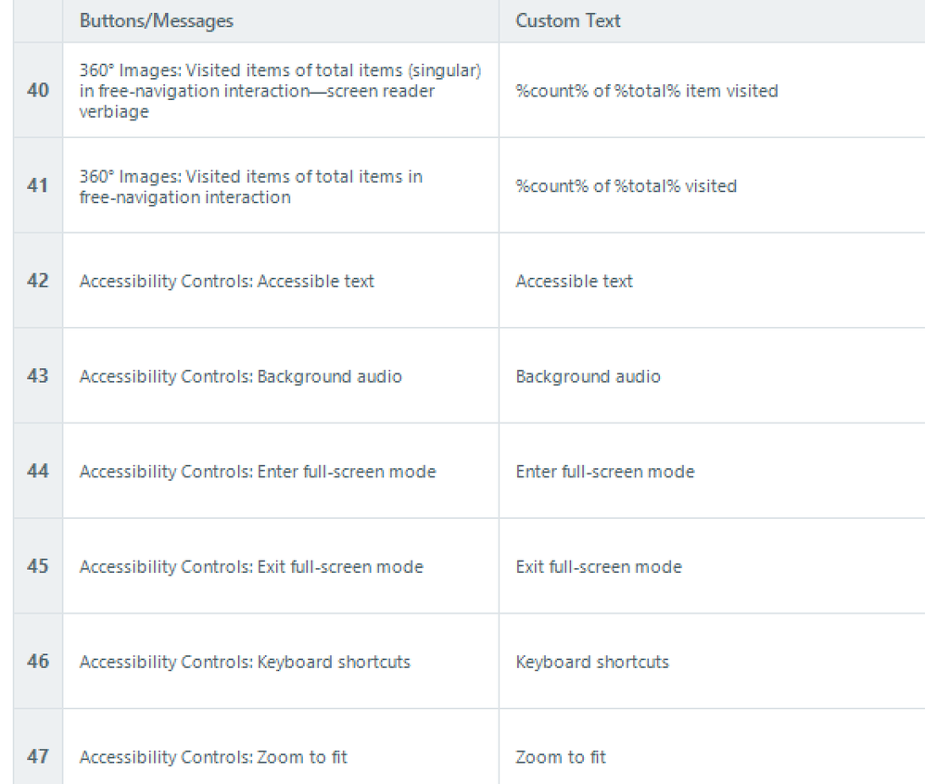
Task: Select row number 41
Action: (38, 186)
